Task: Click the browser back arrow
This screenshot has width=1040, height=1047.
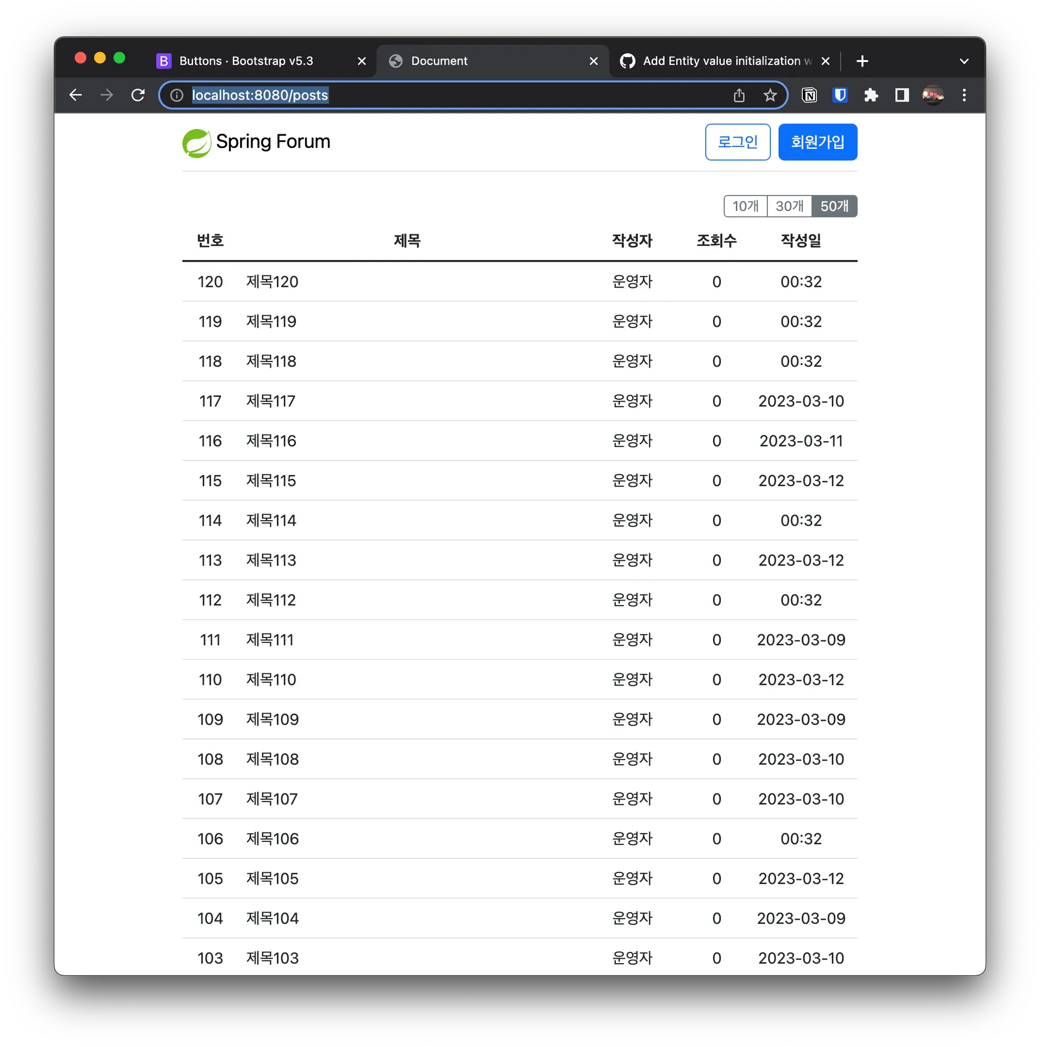Action: (76, 96)
